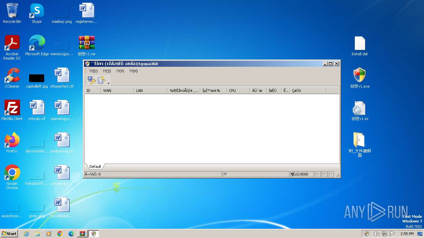Select 创世v1.exe shield icon
The image size is (424, 238).
[360, 78]
